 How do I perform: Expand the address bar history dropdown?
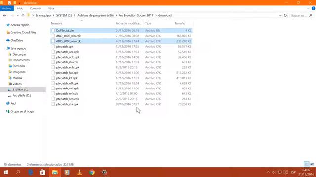point(280,15)
